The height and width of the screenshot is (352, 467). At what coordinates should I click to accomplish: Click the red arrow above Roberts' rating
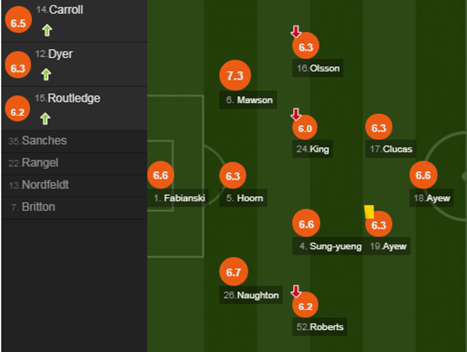tap(296, 291)
